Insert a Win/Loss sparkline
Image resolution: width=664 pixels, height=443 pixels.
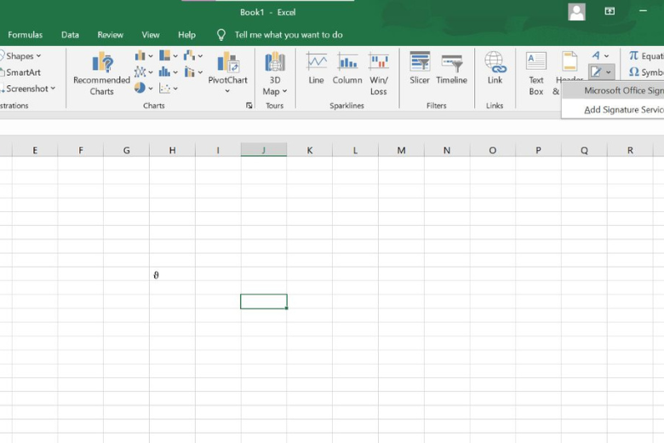coord(379,71)
